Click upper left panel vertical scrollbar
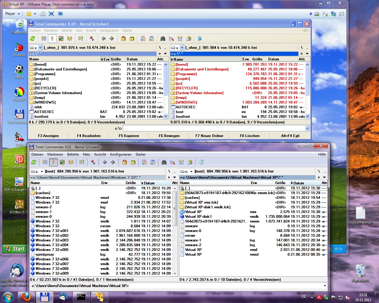379x303 pixels. (x=166, y=90)
